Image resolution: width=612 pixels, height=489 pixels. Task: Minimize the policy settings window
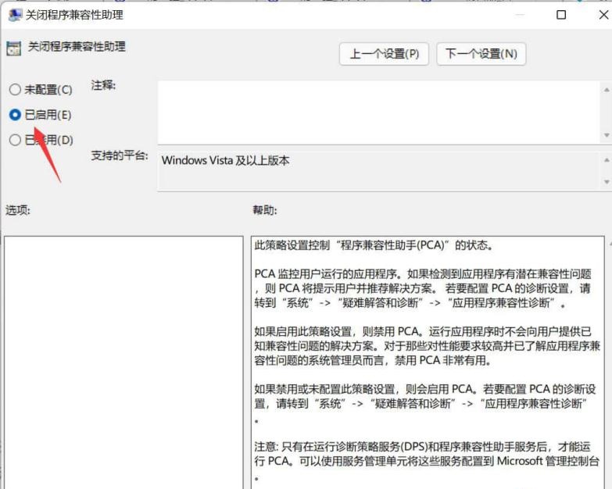[x=520, y=15]
